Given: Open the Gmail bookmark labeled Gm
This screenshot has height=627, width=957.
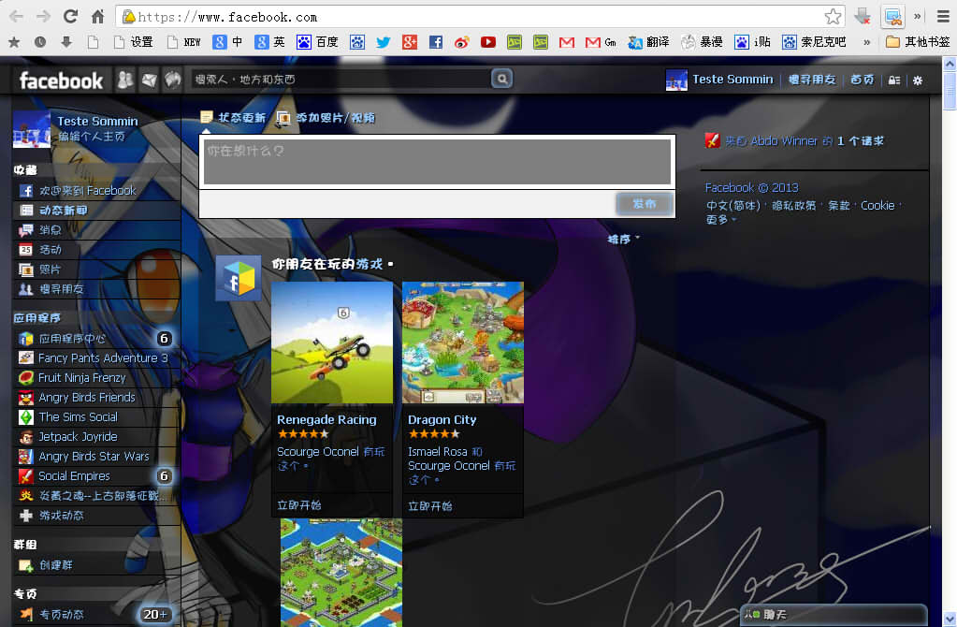Looking at the screenshot, I should 602,42.
